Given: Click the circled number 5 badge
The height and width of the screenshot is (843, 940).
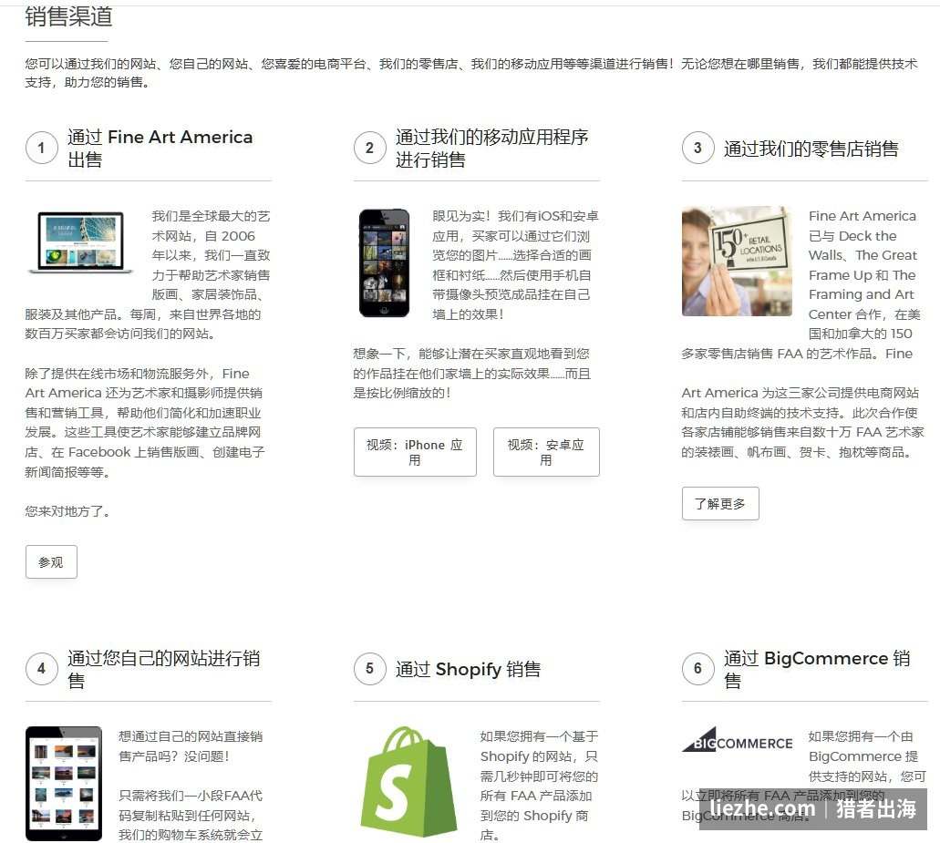Looking at the screenshot, I should (369, 668).
